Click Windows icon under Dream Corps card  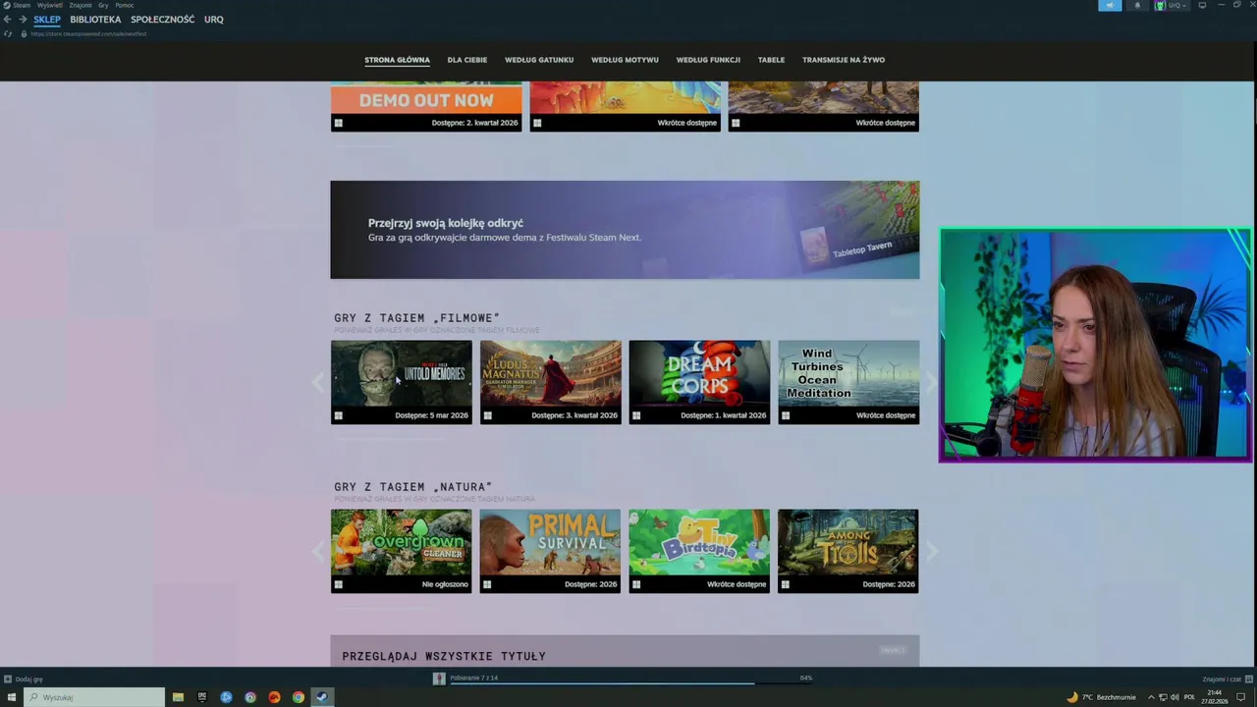point(636,415)
